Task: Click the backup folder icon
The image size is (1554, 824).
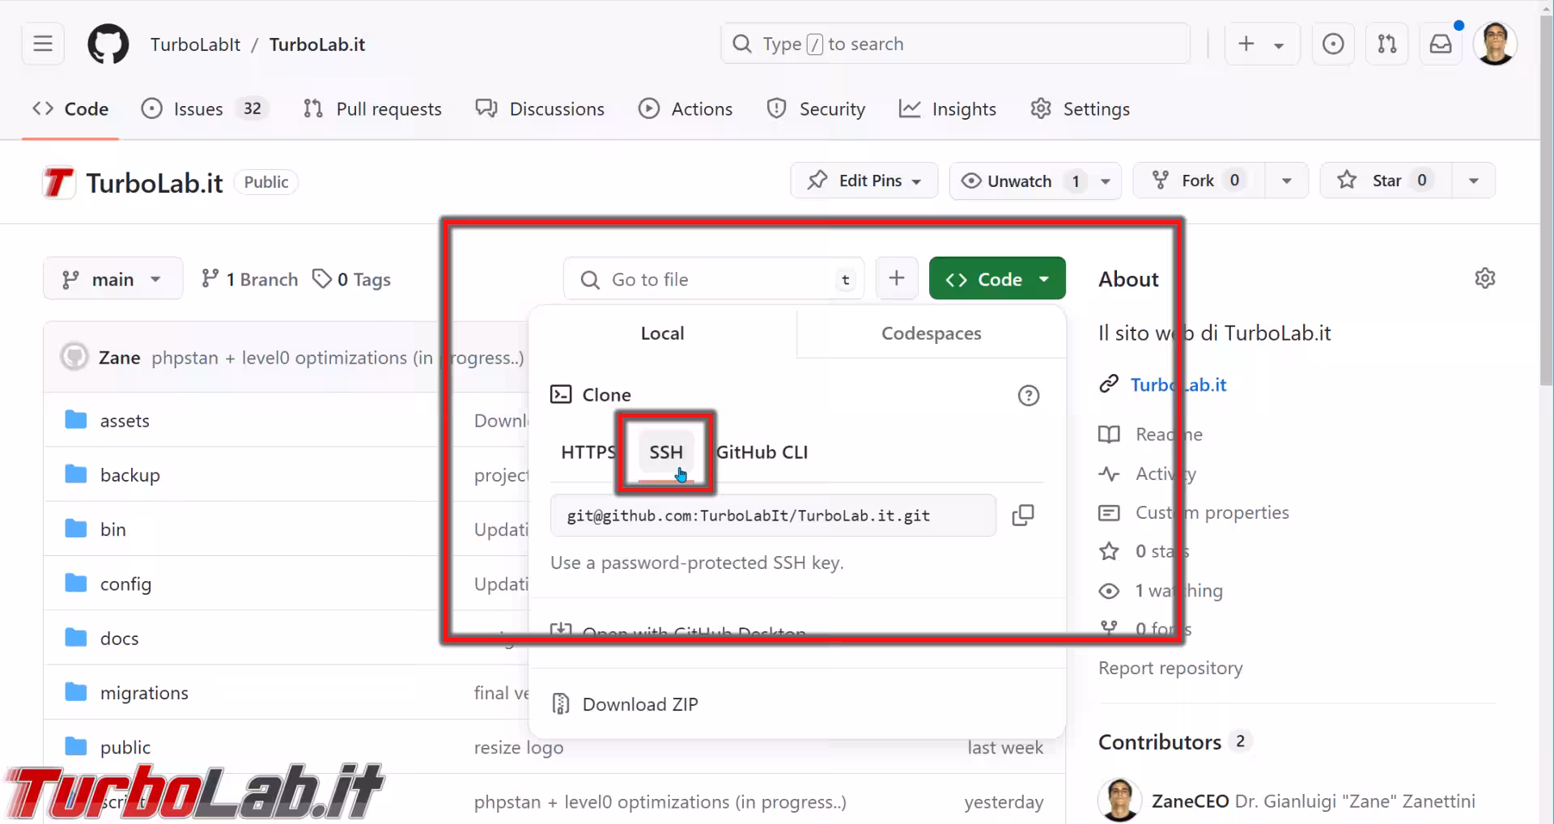Action: click(76, 474)
